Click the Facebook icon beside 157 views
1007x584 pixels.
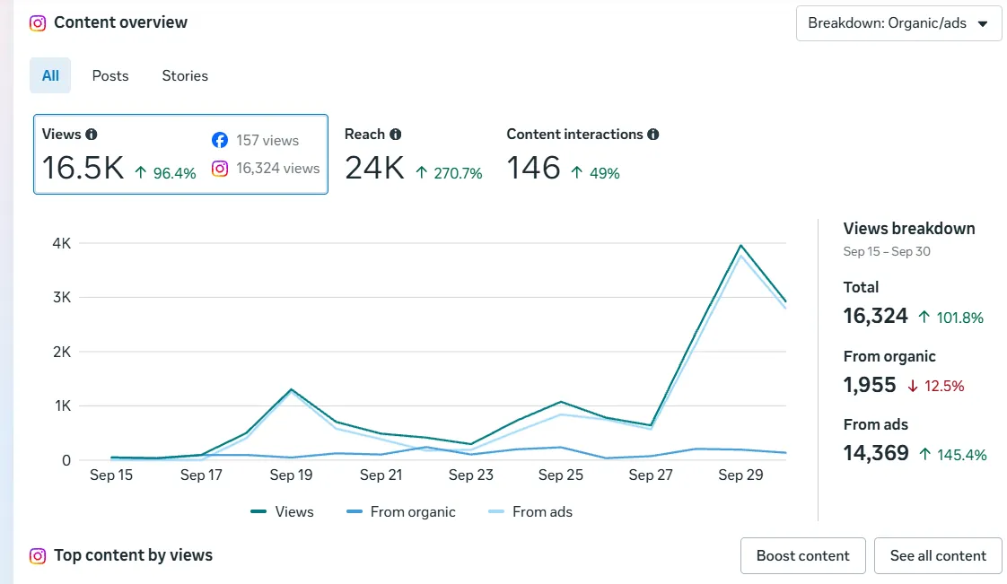[220, 140]
